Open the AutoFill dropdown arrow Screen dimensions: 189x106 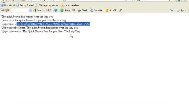tap(118, 10)
